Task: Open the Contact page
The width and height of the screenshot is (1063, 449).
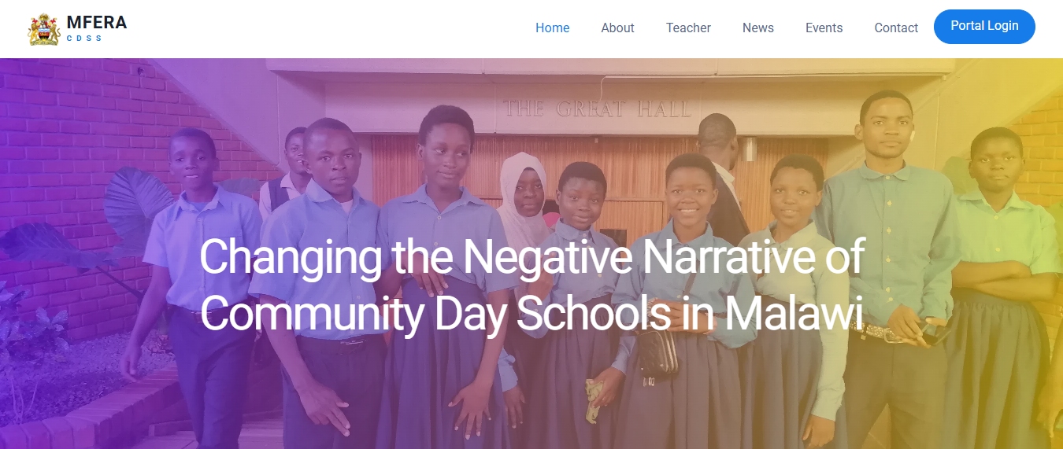Action: click(896, 28)
